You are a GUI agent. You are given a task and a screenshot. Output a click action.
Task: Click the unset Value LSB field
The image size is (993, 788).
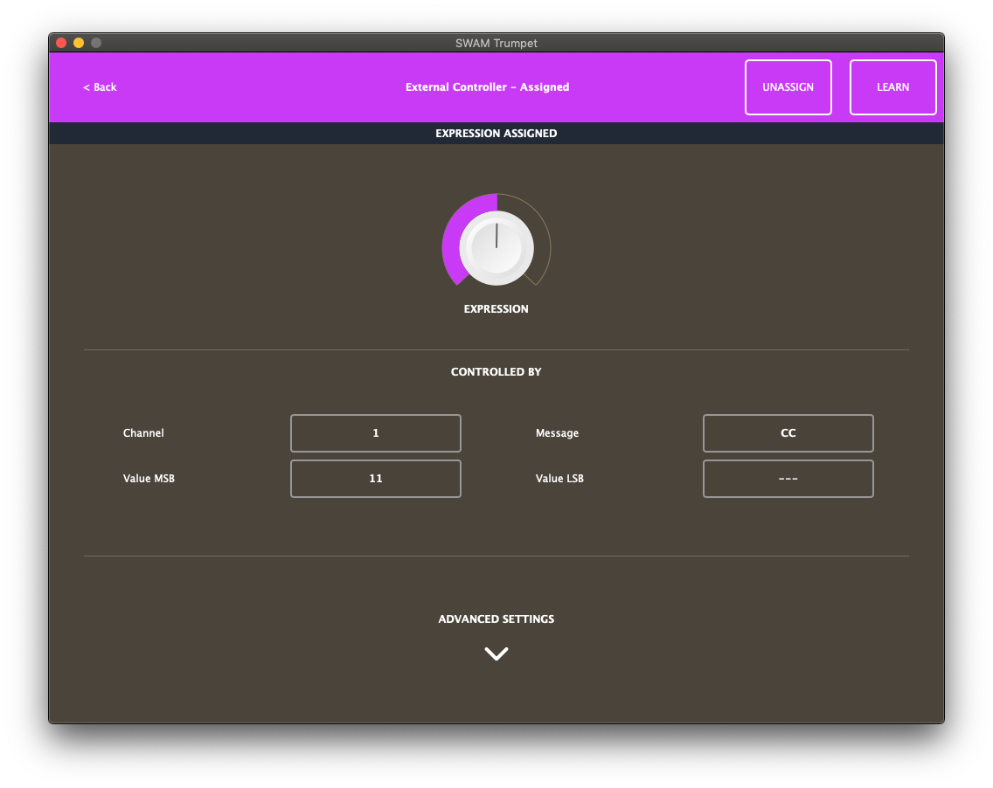coord(788,478)
